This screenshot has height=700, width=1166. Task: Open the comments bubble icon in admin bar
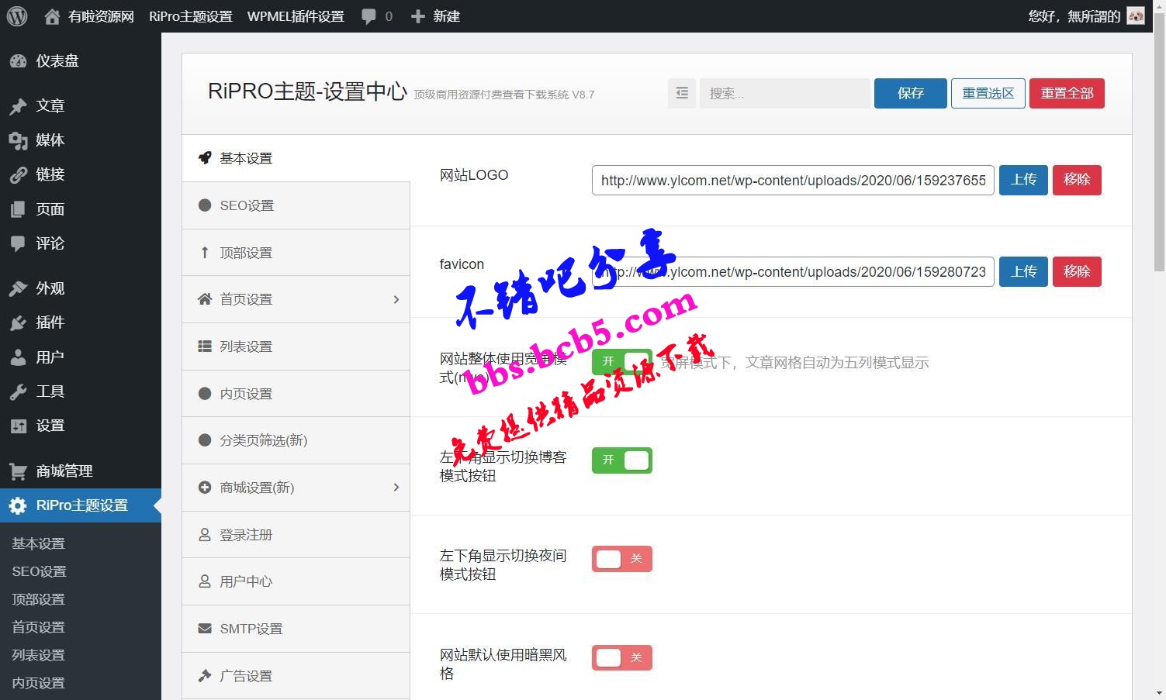[x=368, y=16]
